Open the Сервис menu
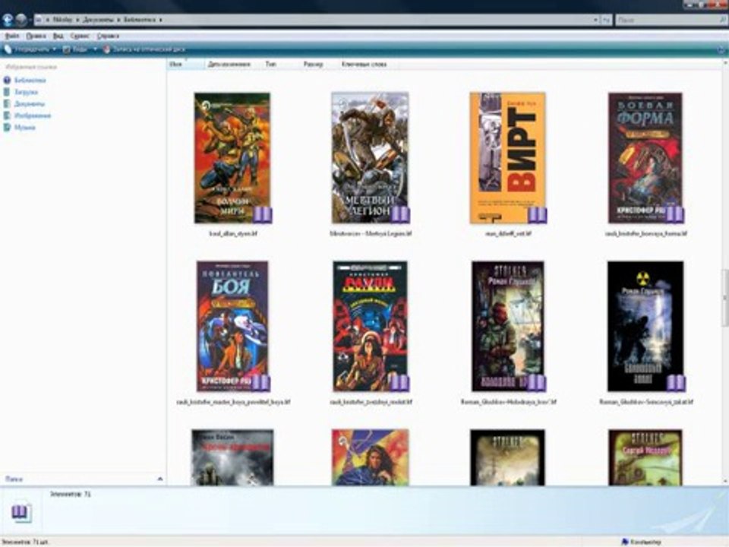Viewport: 729px width, 547px height. [x=80, y=36]
